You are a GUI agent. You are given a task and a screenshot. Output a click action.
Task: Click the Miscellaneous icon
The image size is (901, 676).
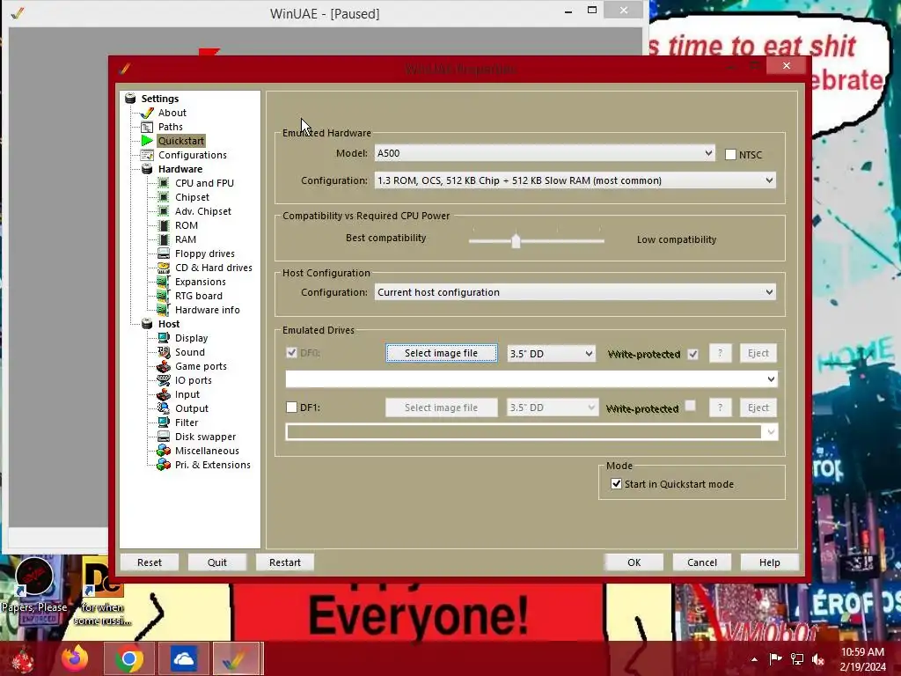point(164,451)
